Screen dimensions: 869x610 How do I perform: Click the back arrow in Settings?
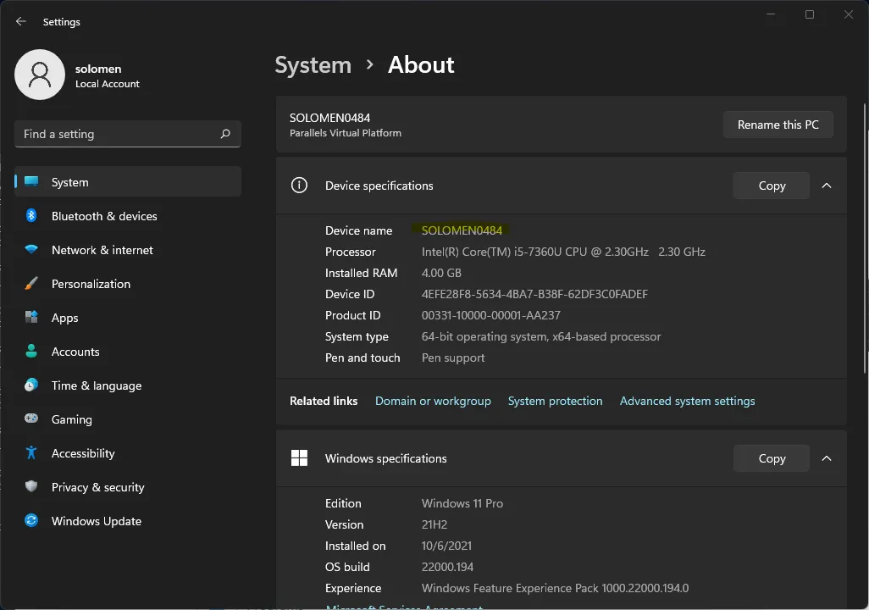(x=21, y=22)
